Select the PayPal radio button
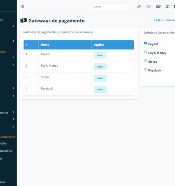 [145, 43]
